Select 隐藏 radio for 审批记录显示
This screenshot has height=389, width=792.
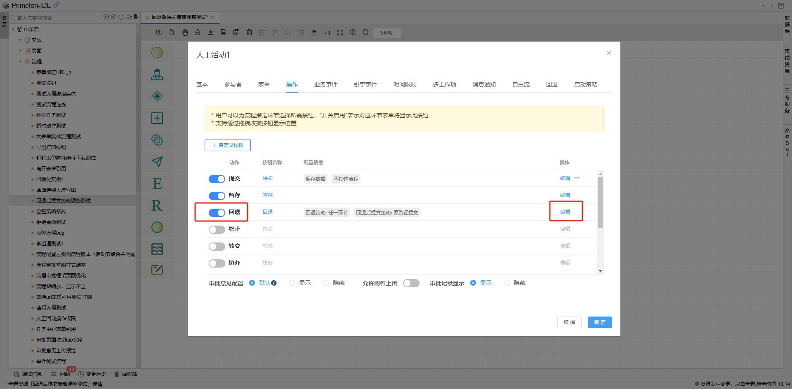coord(507,283)
